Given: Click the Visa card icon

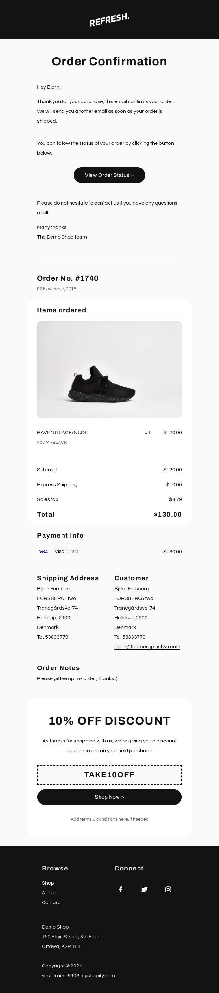Looking at the screenshot, I should [x=43, y=552].
